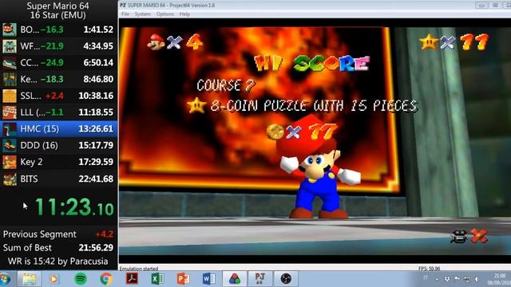Open PowerPoint from the taskbar
This screenshot has height=287, width=511.
tap(183, 279)
